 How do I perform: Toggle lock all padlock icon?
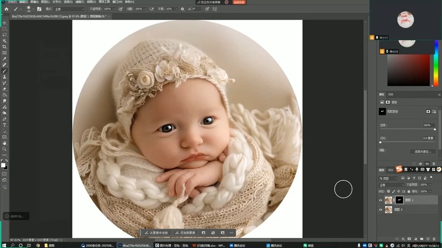tap(409, 192)
